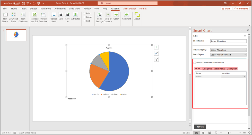252x135 pixels.
Task: Click the Chart Elements plus button
Action: pos(156,47)
